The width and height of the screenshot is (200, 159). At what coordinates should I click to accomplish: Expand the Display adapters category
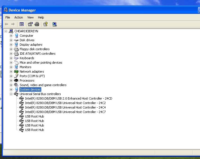pyautogui.click(x=11, y=45)
